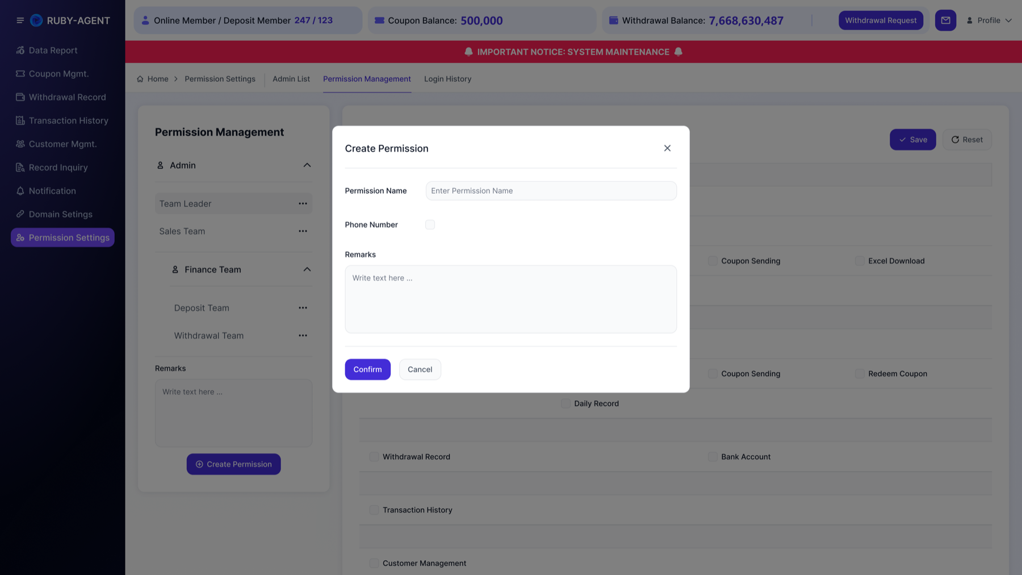The image size is (1022, 575).
Task: Click the Confirm button
Action: [x=367, y=369]
